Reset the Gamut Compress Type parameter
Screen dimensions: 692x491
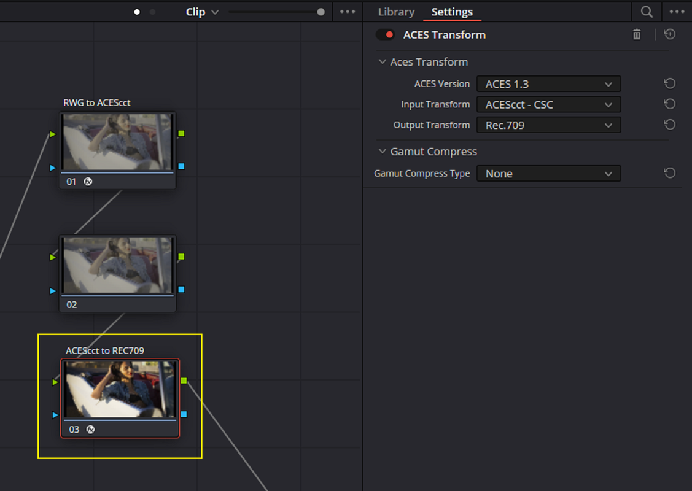(x=669, y=173)
